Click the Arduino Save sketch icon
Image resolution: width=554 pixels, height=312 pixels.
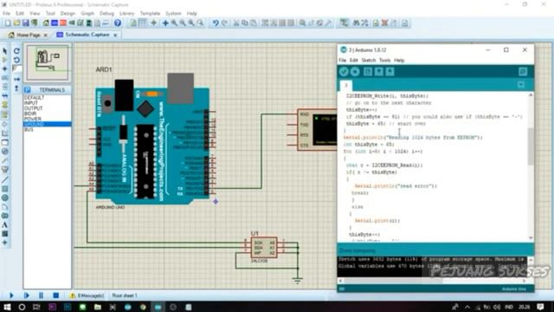click(x=390, y=72)
